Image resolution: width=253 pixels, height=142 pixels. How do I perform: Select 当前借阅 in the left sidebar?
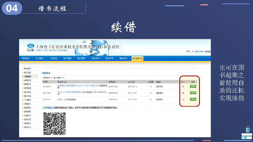pos(28,76)
